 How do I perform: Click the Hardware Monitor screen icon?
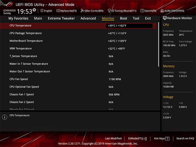pos(165,18)
